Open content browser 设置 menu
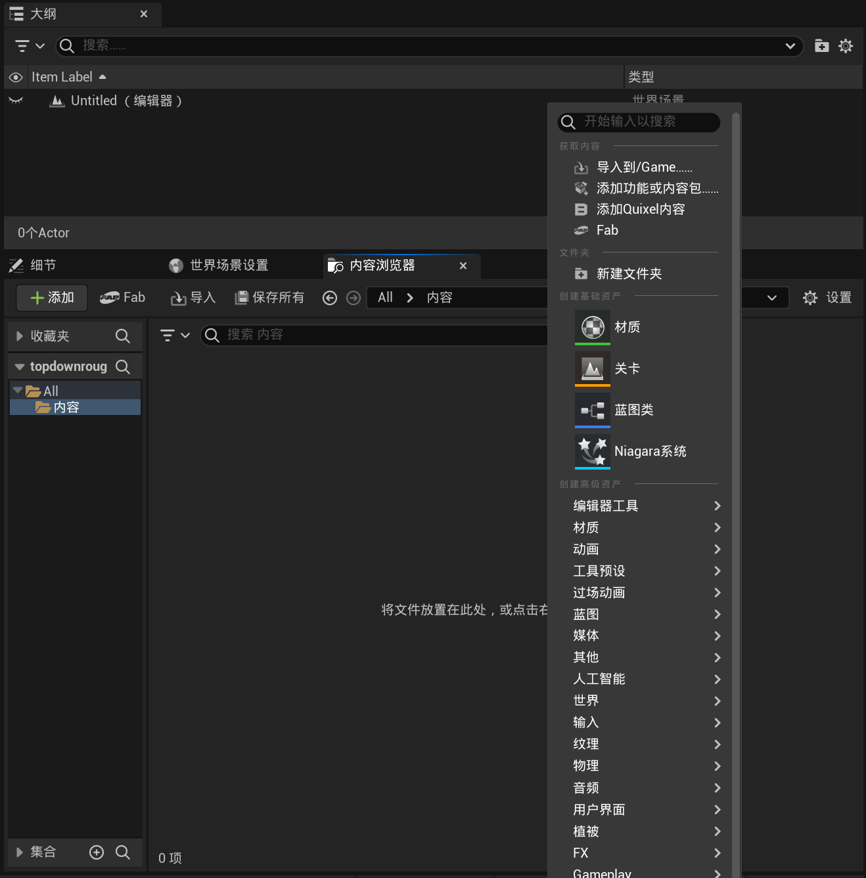866x878 pixels. point(827,298)
